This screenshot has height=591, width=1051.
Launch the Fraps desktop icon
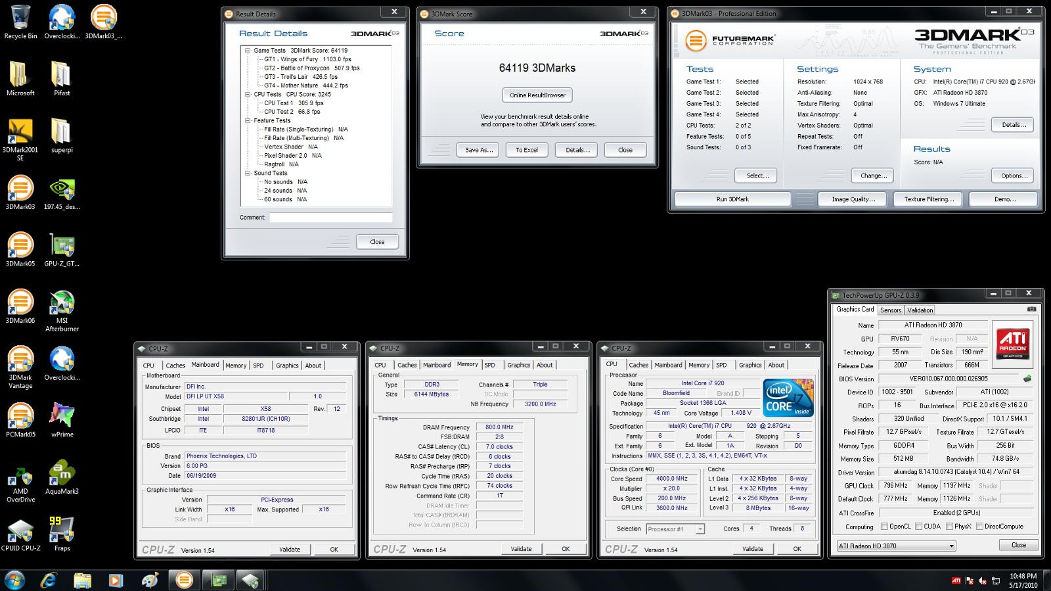click(x=62, y=534)
